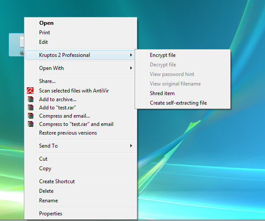Click the WinRAR icon beside Add to "test.rar"
This screenshot has width=265, height=221.
pos(30,107)
